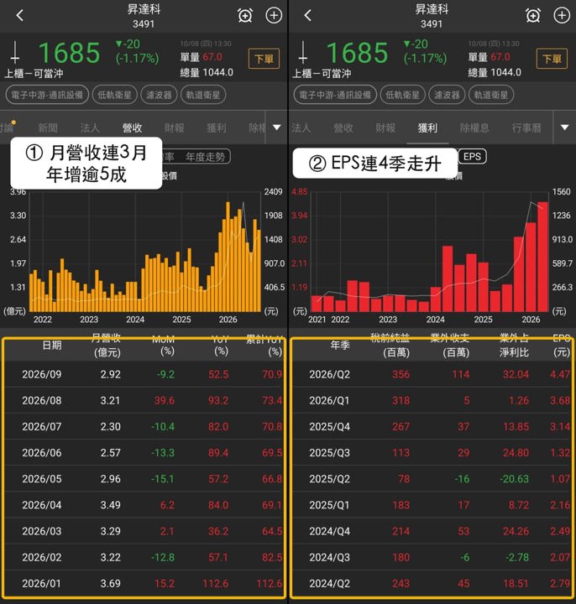This screenshot has height=604, width=576.
Task: Tap 1685 price in left panel
Action: 70,53
